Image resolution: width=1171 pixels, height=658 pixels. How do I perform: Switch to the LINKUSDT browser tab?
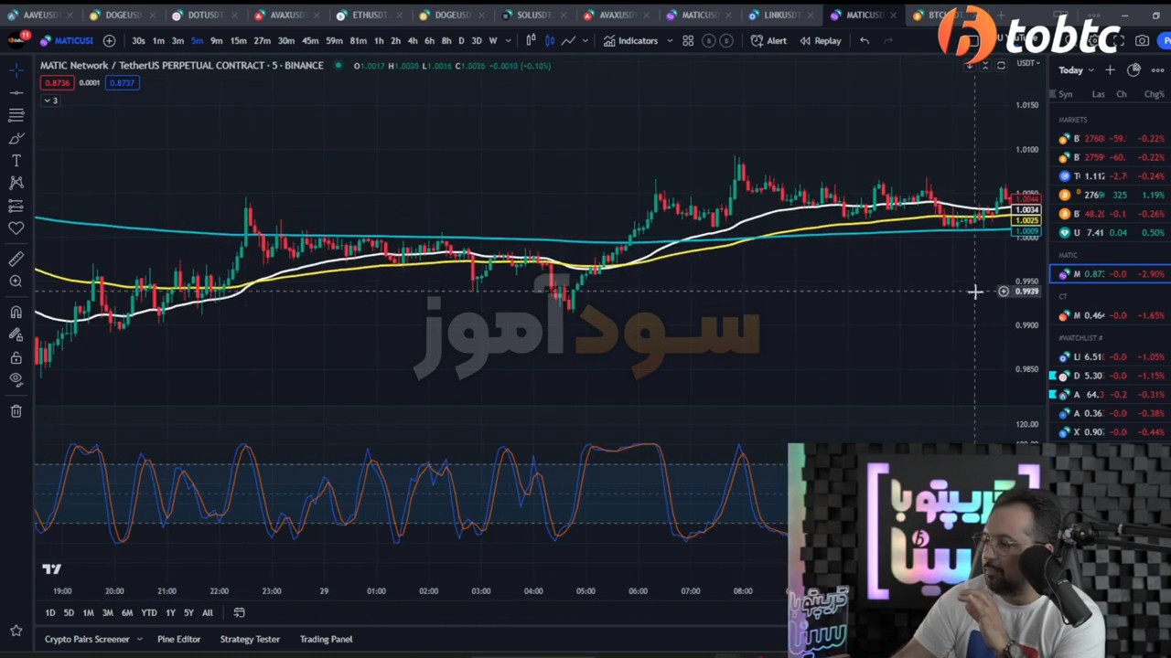click(x=779, y=15)
